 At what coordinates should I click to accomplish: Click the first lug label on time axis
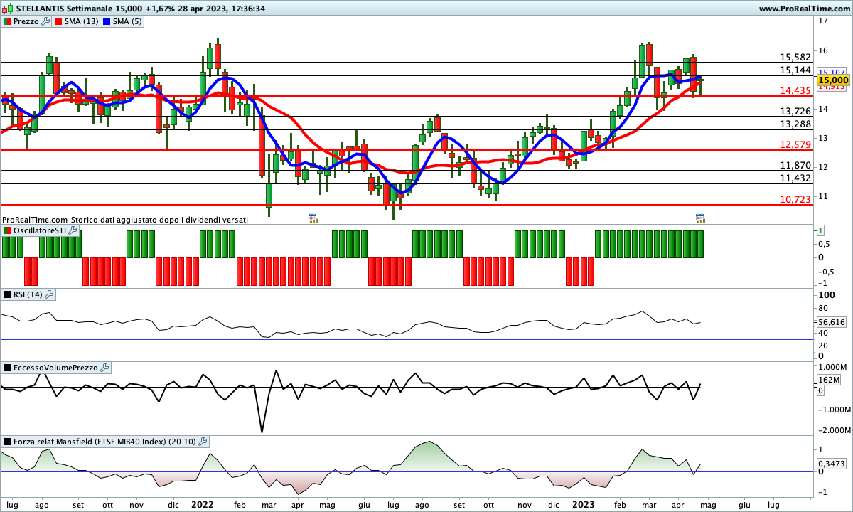click(12, 504)
